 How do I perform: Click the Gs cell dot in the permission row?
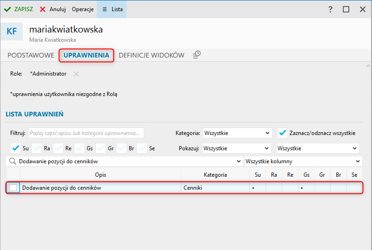point(302,188)
